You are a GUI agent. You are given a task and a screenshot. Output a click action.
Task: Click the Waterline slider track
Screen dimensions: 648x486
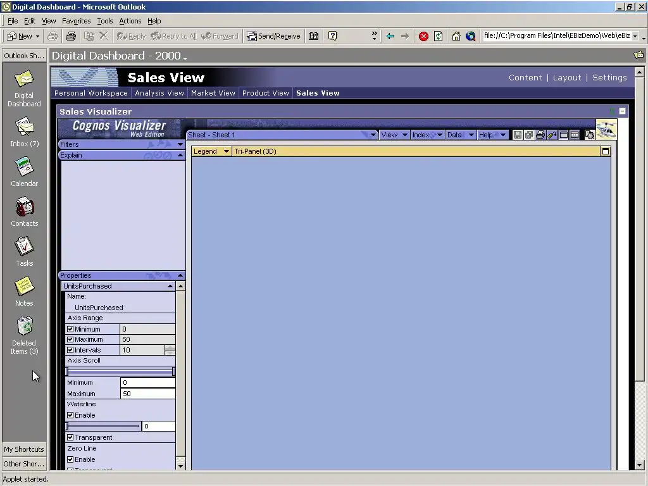click(x=103, y=426)
